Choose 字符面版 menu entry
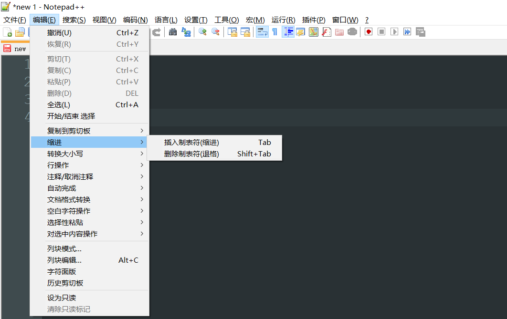This screenshot has width=507, height=319. [x=90, y=271]
